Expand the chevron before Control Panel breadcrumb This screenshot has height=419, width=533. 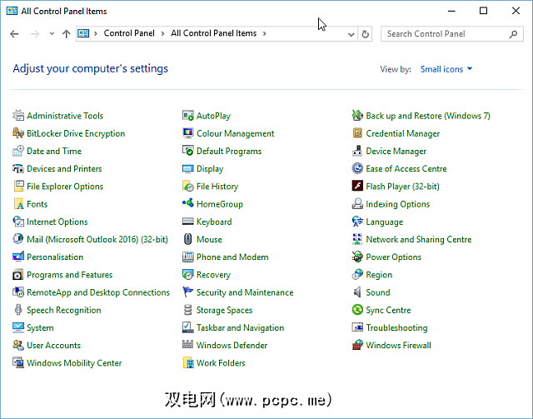tap(96, 33)
